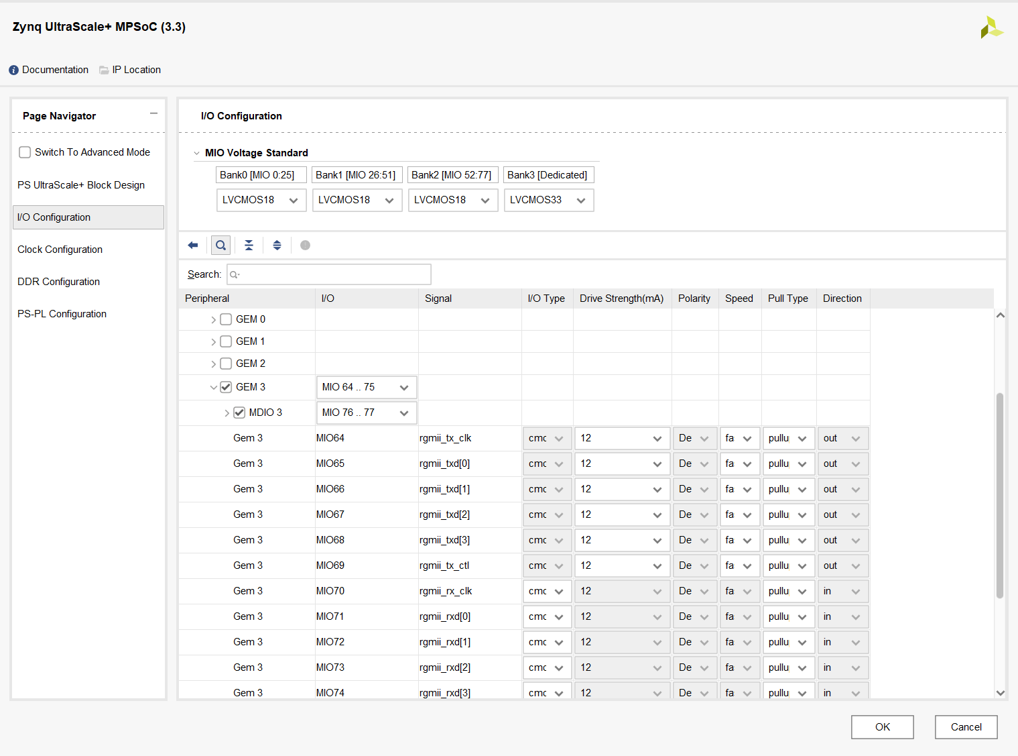Screen dimensions: 1018x756
Task: Enable Switch To Advanced Mode checkbox
Action: (25, 152)
